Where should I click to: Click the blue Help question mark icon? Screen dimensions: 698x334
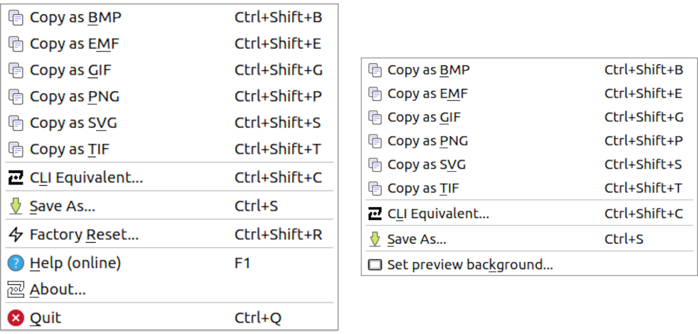point(16,262)
